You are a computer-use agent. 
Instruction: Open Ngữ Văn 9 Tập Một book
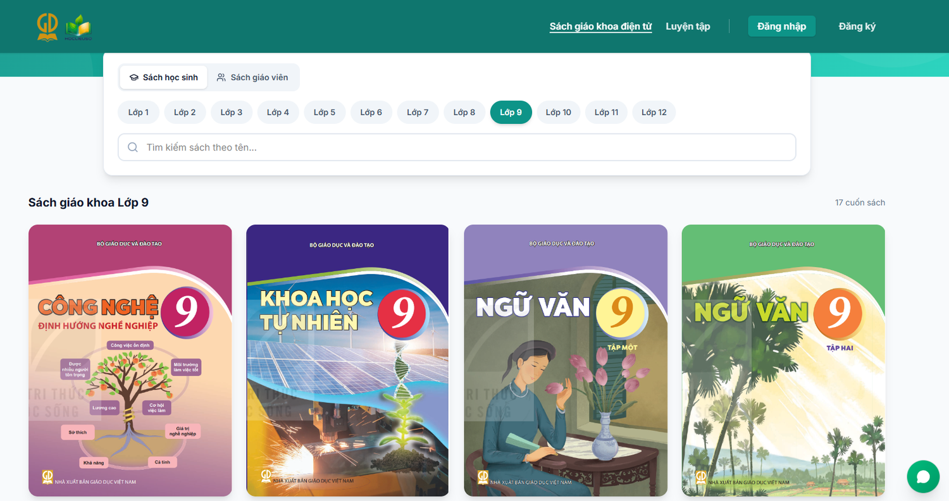(x=566, y=361)
